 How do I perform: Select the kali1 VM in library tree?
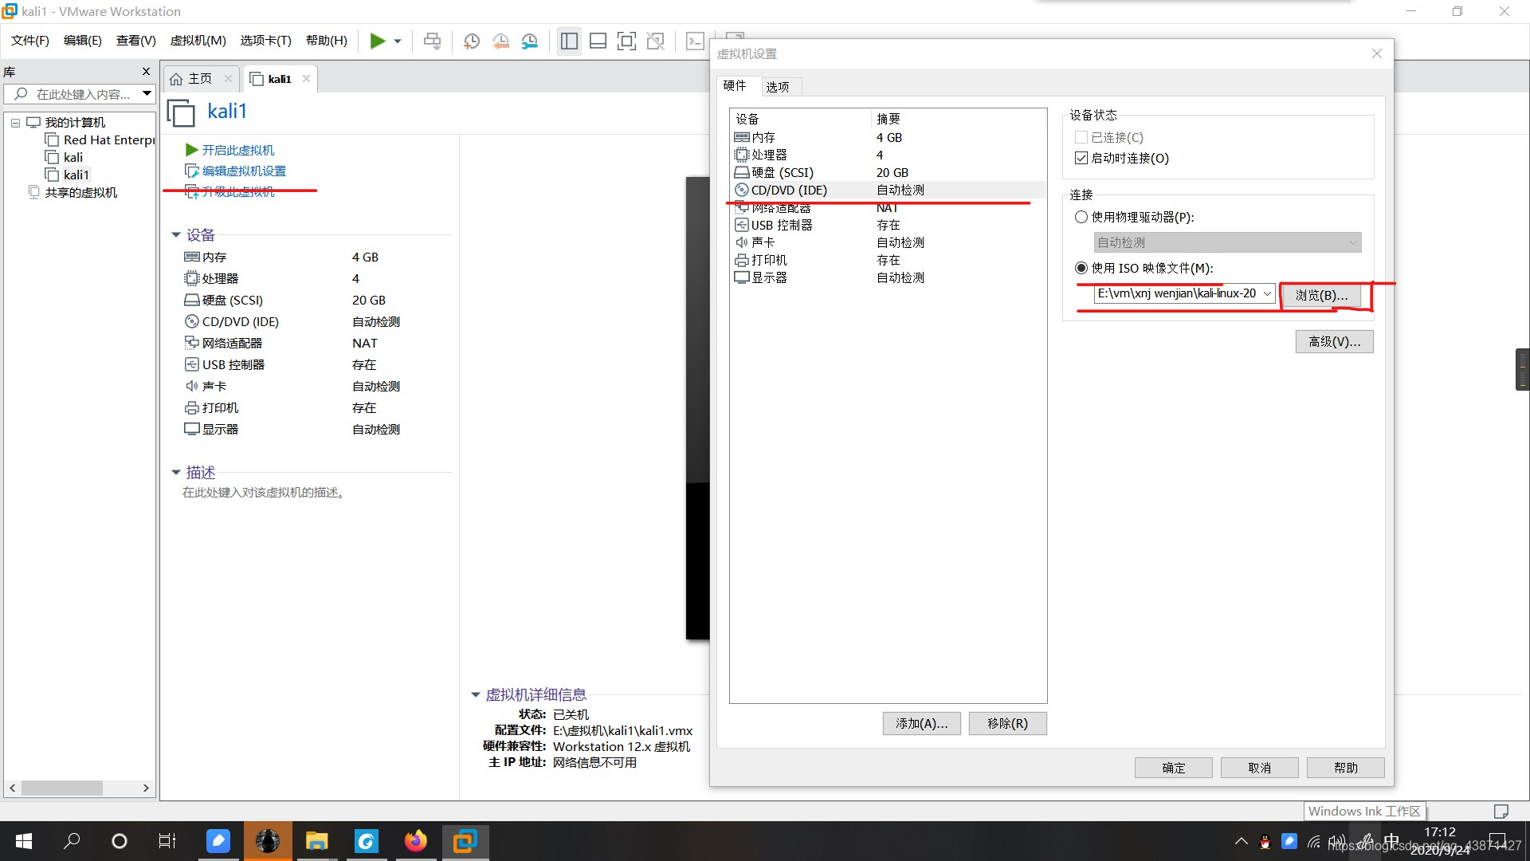69,175
